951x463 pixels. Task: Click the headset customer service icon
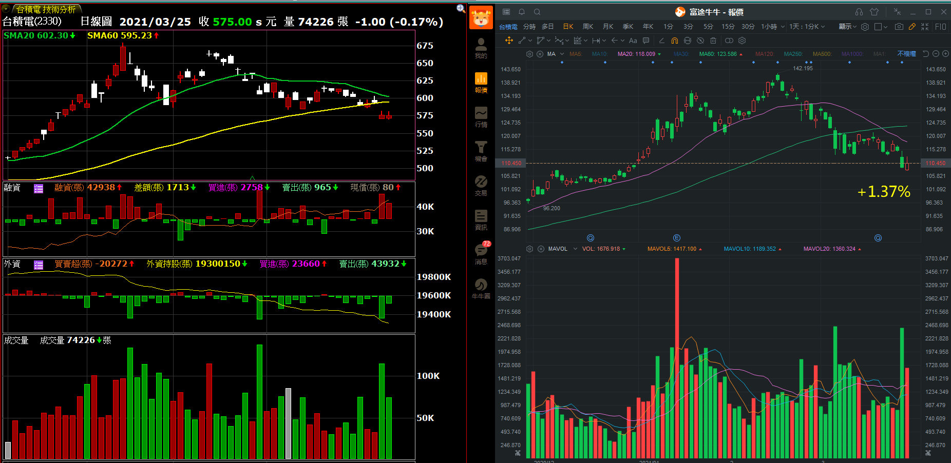coord(859,12)
